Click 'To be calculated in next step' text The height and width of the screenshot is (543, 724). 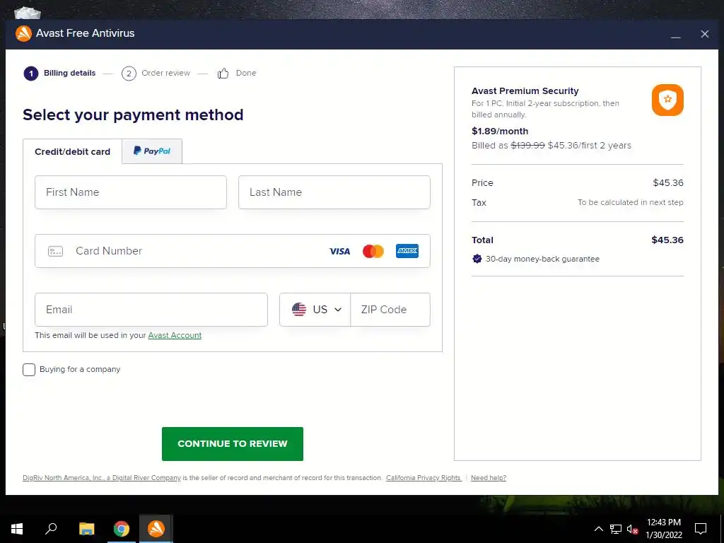point(630,202)
